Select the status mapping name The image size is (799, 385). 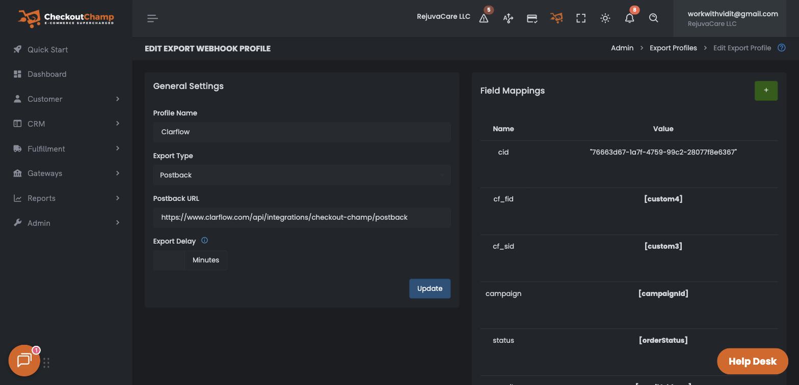coord(503,340)
